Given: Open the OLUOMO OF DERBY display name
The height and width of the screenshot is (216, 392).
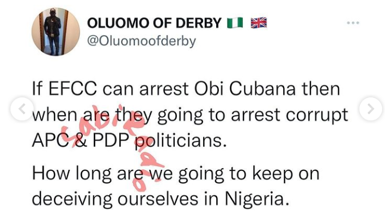Looking at the screenshot, I should click(x=154, y=23).
